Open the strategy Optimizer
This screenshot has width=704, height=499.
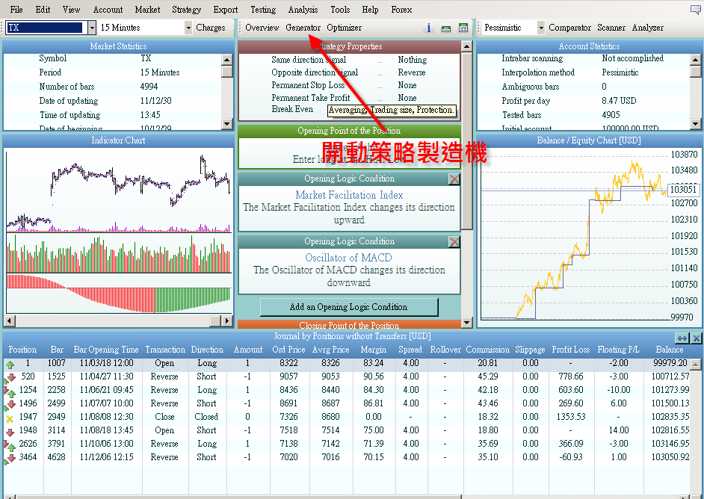(344, 28)
